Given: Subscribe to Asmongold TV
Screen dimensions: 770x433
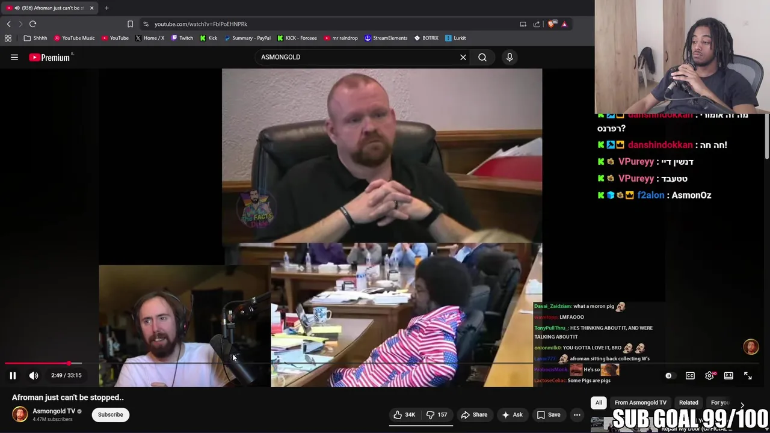Looking at the screenshot, I should 111,414.
